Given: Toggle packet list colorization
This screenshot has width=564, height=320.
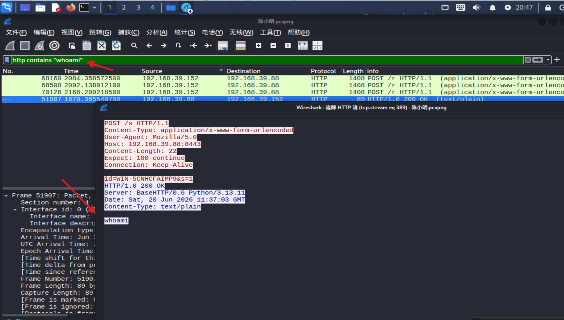Looking at the screenshot, I should [241, 45].
